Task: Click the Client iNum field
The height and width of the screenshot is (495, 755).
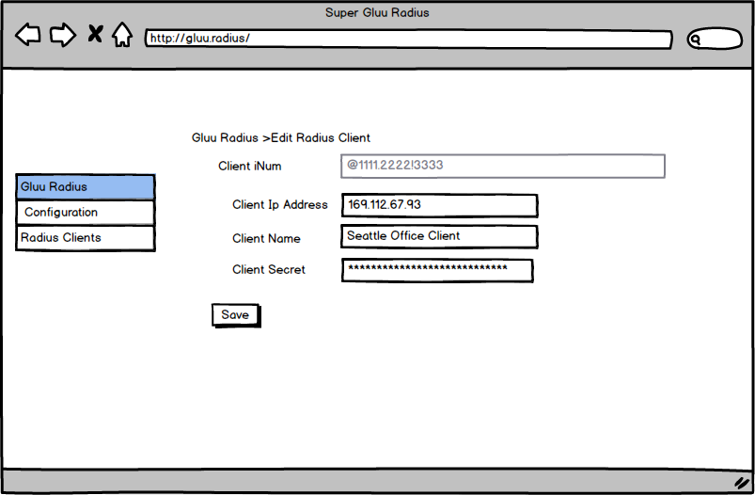Action: coord(503,167)
